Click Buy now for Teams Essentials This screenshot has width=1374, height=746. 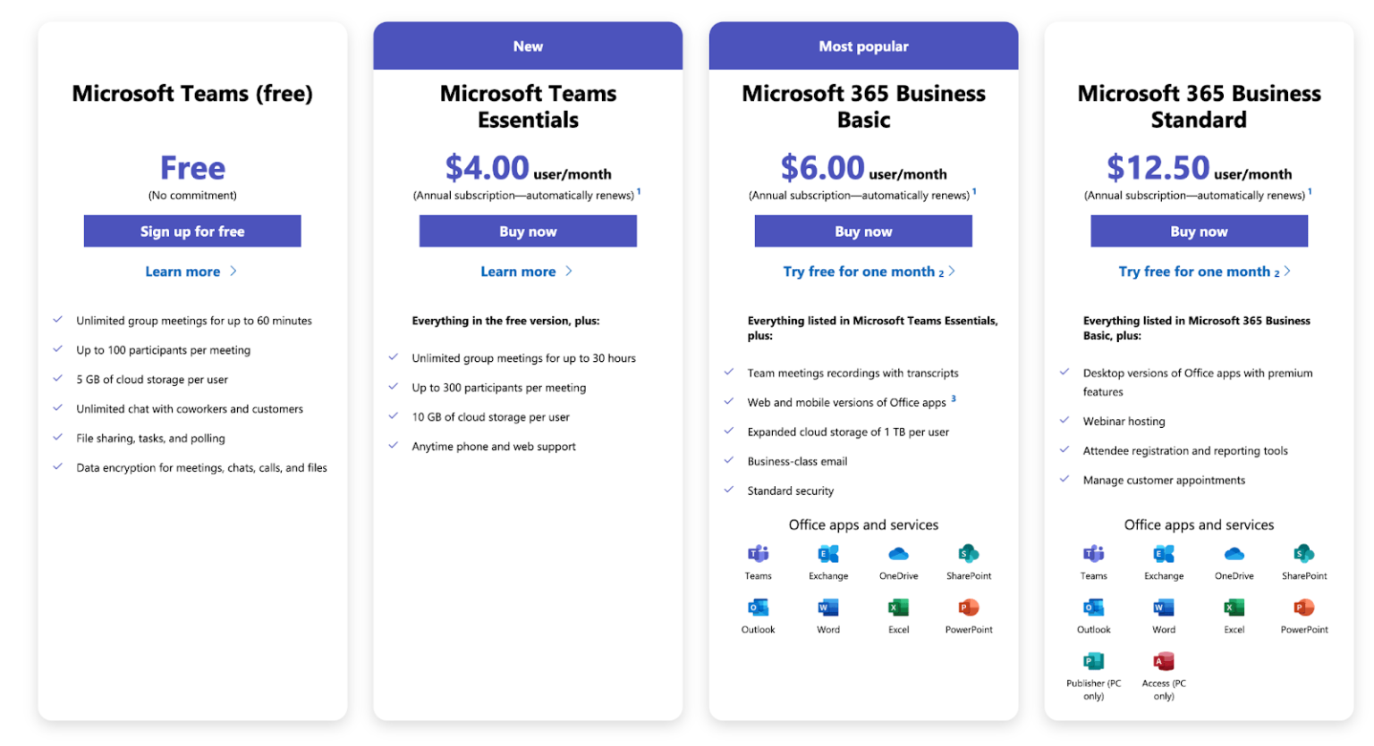click(528, 231)
